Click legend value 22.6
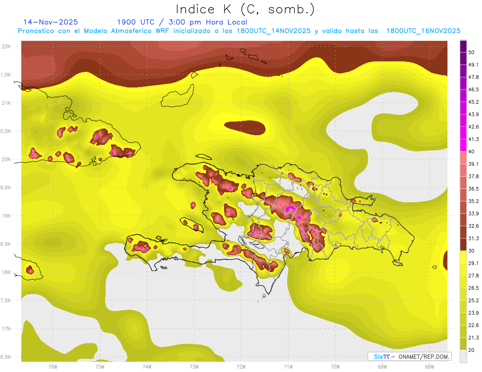 tap(474, 325)
